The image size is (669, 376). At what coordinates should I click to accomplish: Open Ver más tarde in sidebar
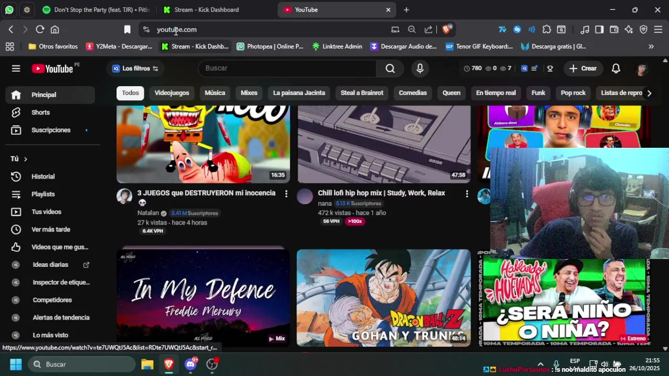50,229
